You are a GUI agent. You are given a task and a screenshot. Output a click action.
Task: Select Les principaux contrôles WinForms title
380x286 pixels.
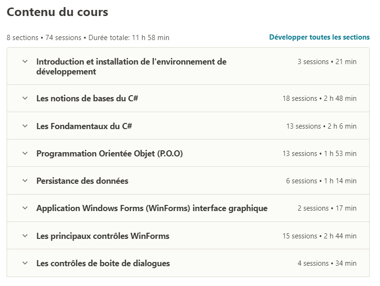103,236
